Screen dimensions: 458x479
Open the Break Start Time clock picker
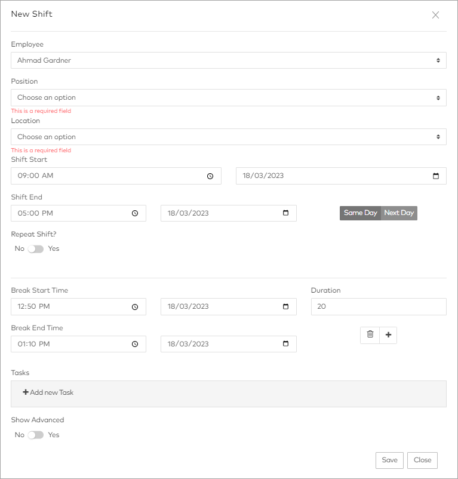[x=136, y=306]
